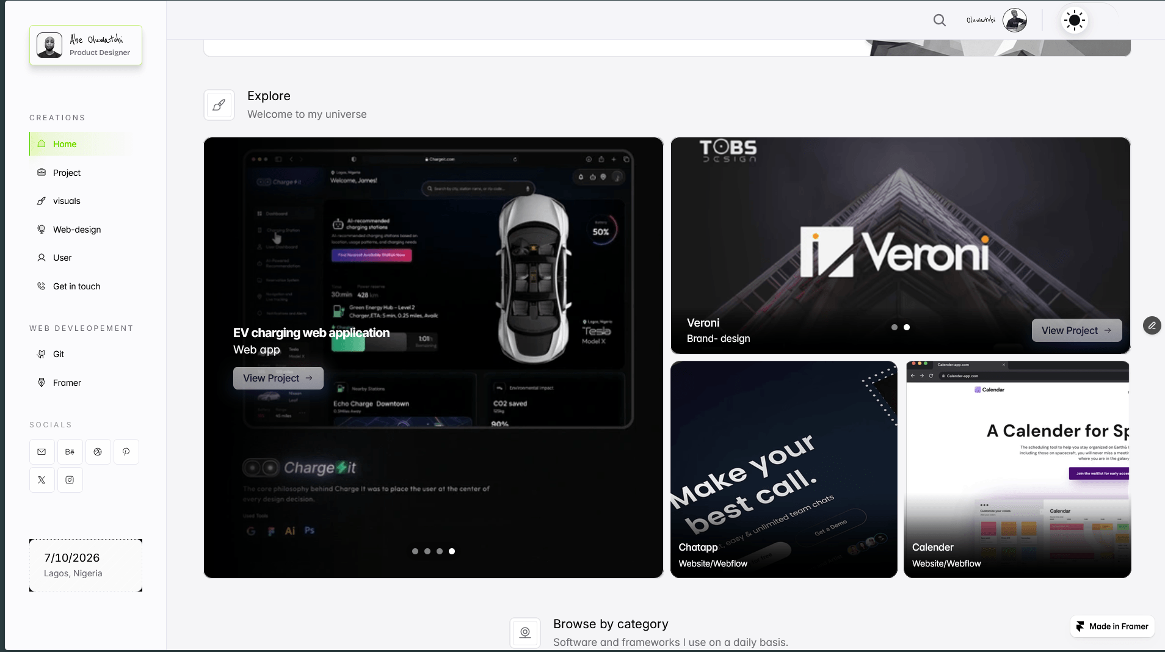This screenshot has height=652, width=1165.
Task: Click the pencil edit icon at right edge
Action: 1152,325
